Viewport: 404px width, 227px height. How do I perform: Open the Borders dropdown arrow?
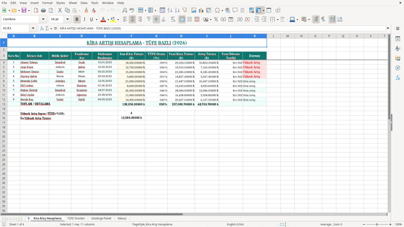[278, 20]
